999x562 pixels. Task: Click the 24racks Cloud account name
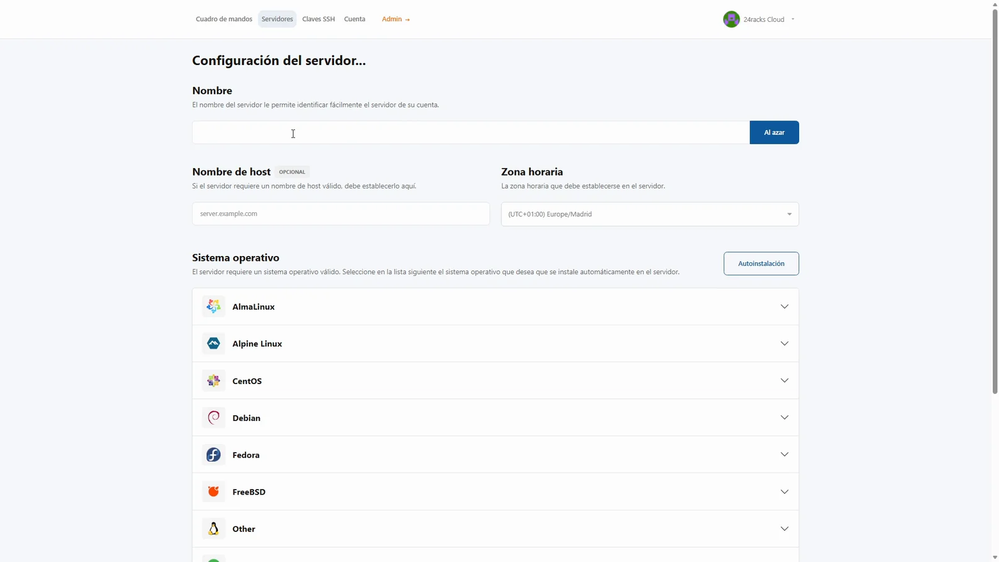tap(764, 19)
